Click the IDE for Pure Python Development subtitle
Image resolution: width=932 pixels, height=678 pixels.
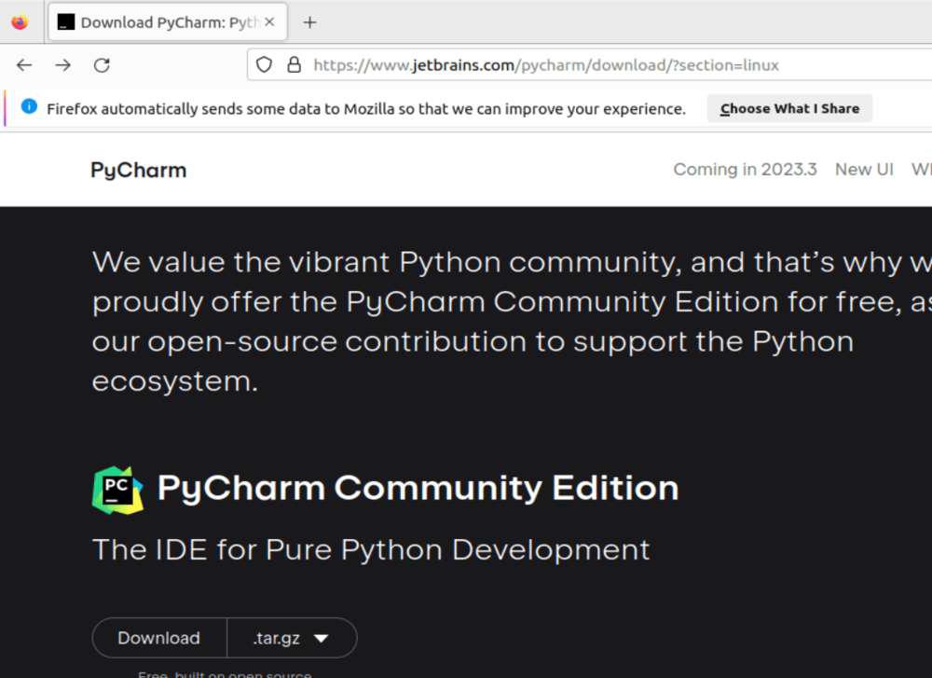(371, 549)
